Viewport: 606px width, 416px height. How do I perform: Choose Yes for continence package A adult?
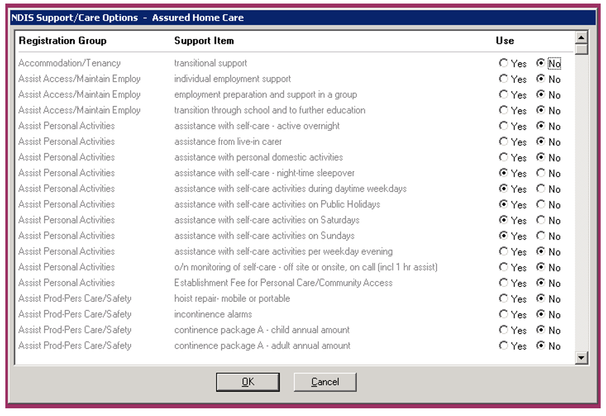click(503, 346)
